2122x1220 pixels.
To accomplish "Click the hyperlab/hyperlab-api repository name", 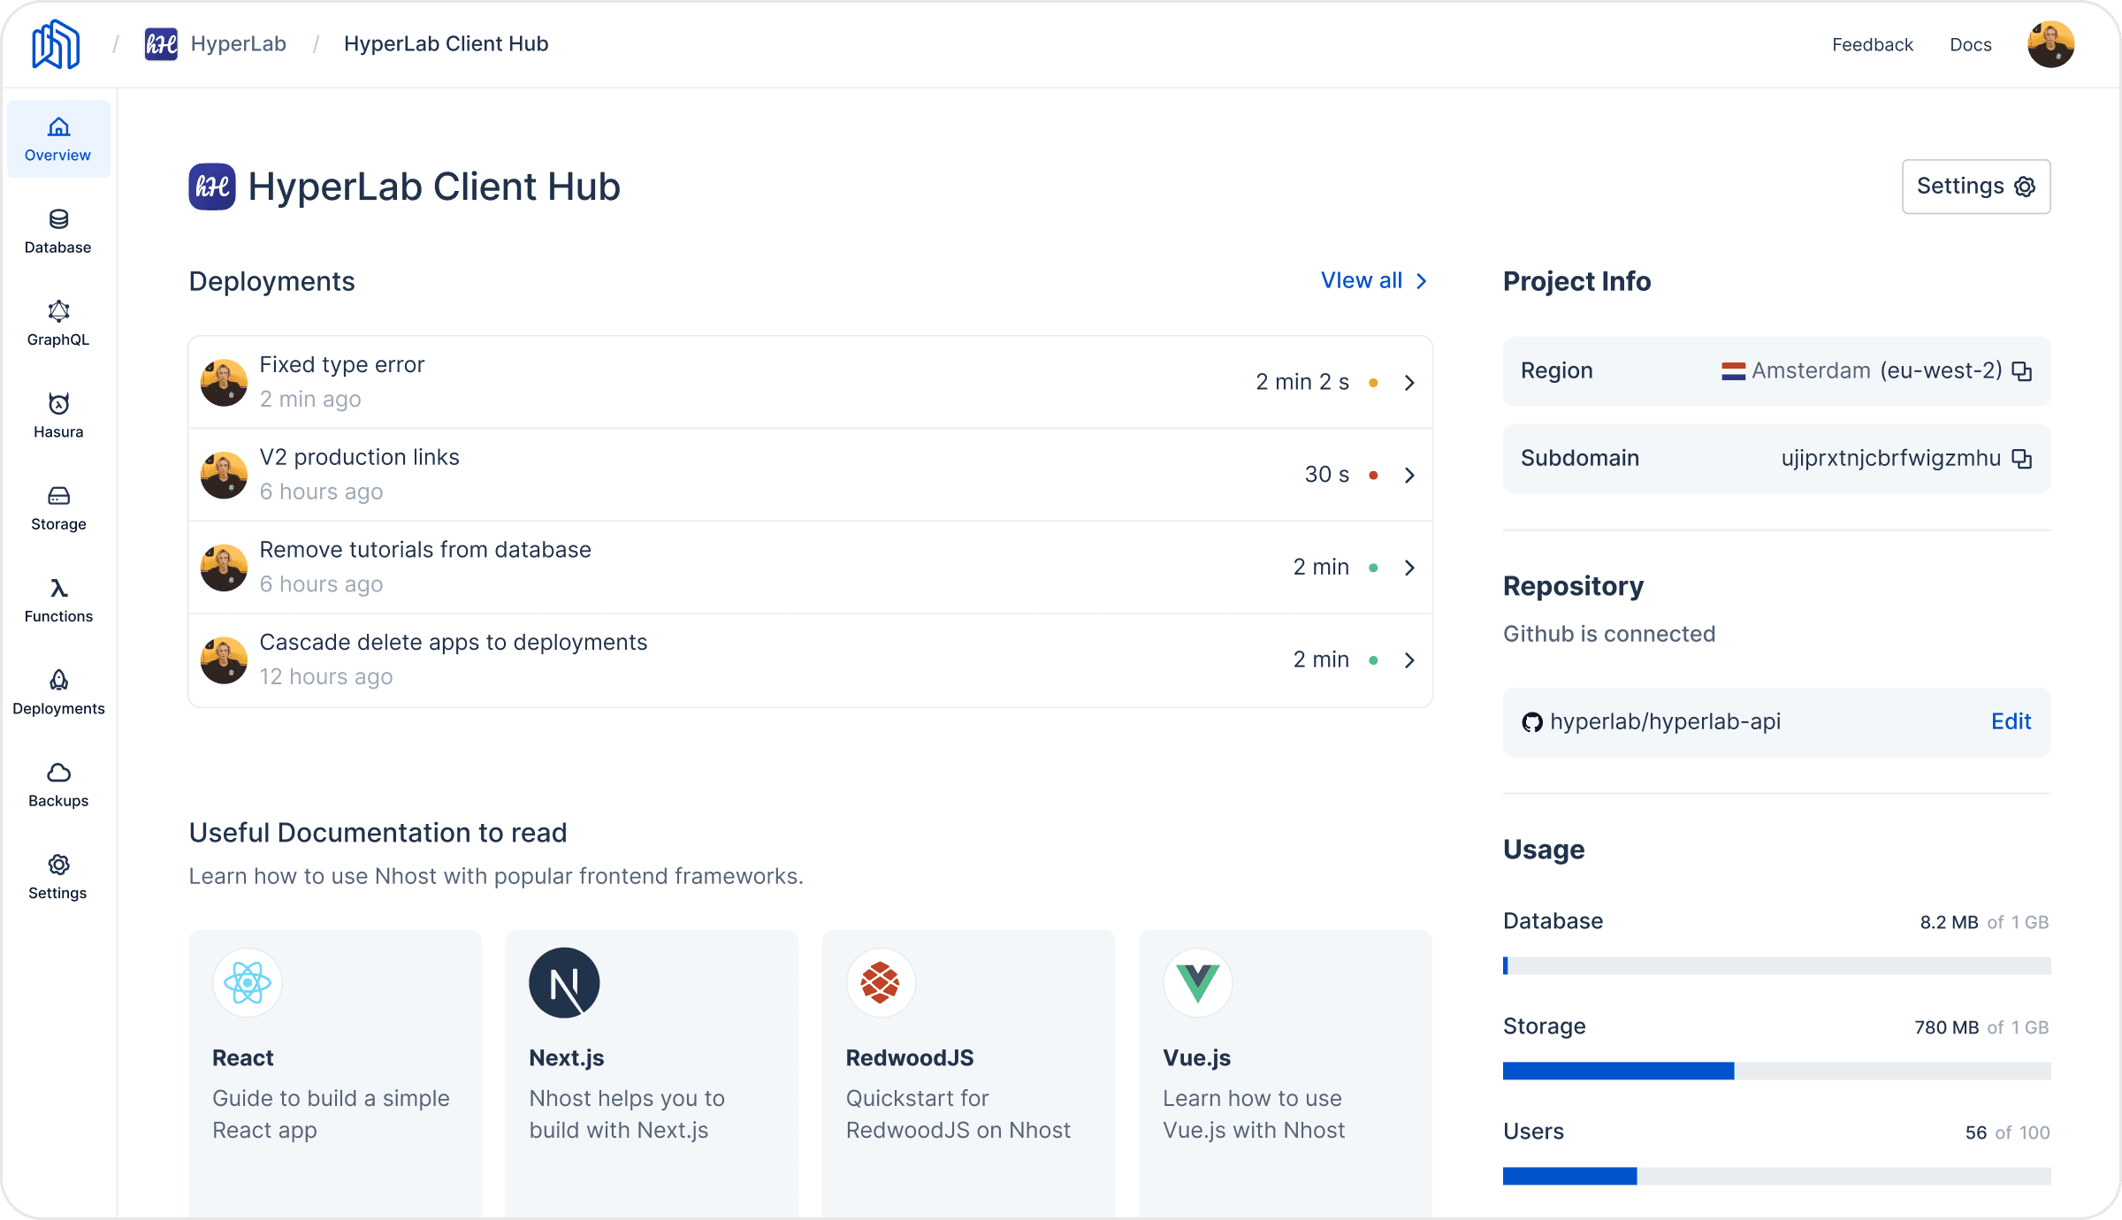I will (x=1666, y=722).
